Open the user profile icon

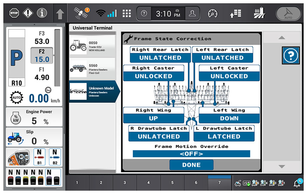(x=192, y=13)
